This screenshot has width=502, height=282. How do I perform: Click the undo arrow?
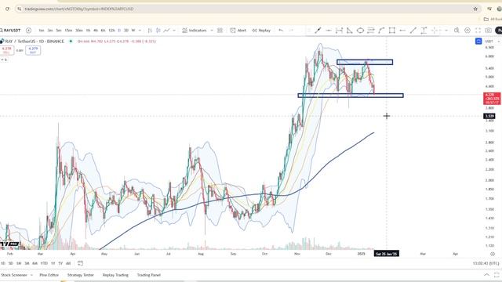pos(281,31)
